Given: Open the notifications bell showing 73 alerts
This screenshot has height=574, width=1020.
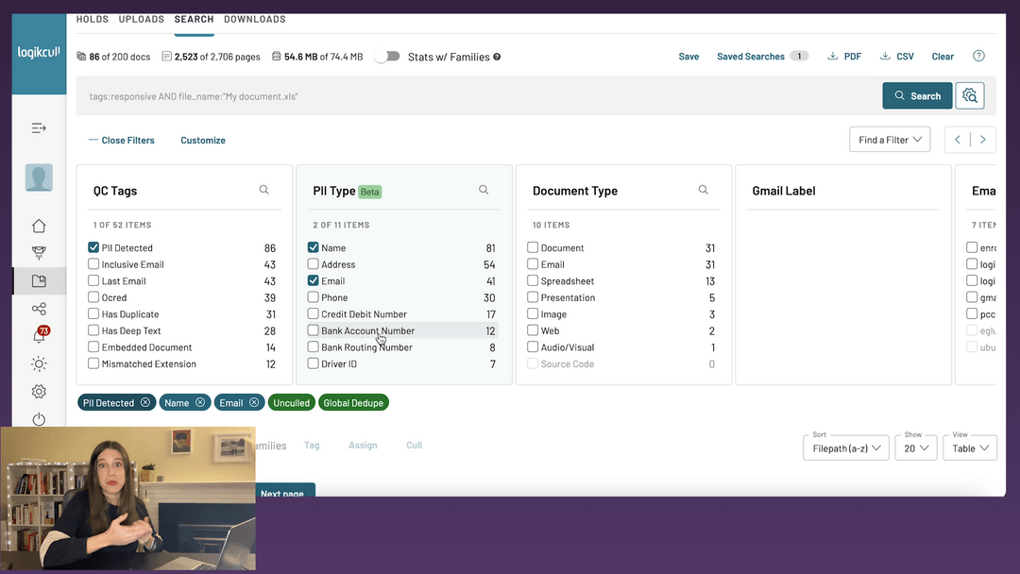Looking at the screenshot, I should [x=39, y=335].
